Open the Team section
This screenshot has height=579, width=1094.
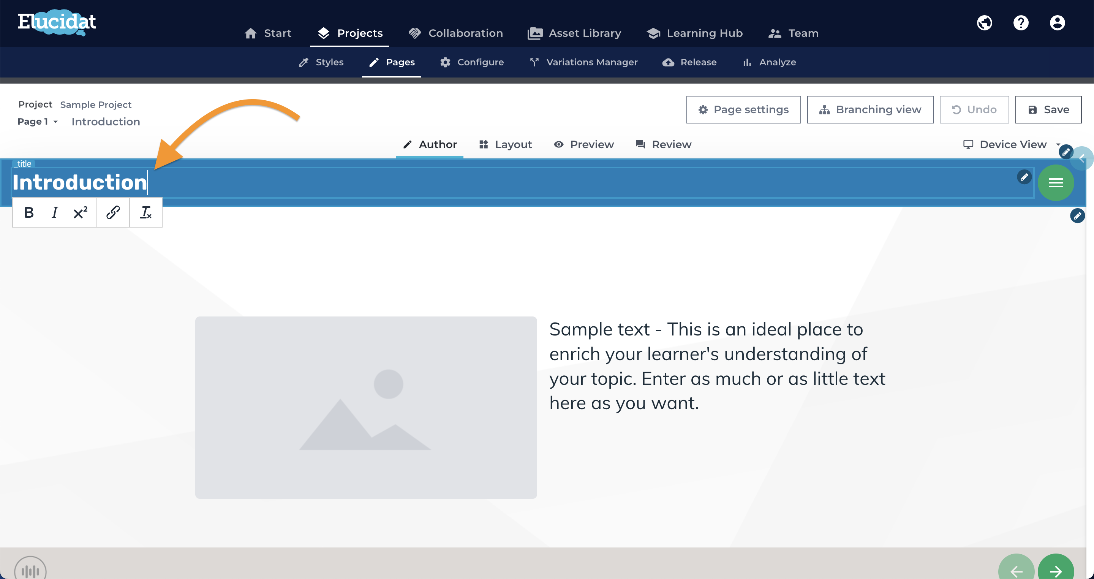click(793, 33)
